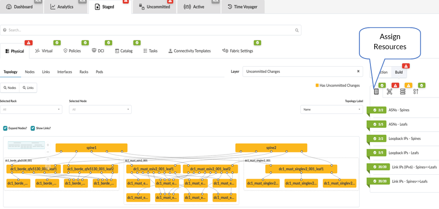The width and height of the screenshot is (439, 209).
Task: Click orange warning badge above Devices icon
Action: point(409,85)
